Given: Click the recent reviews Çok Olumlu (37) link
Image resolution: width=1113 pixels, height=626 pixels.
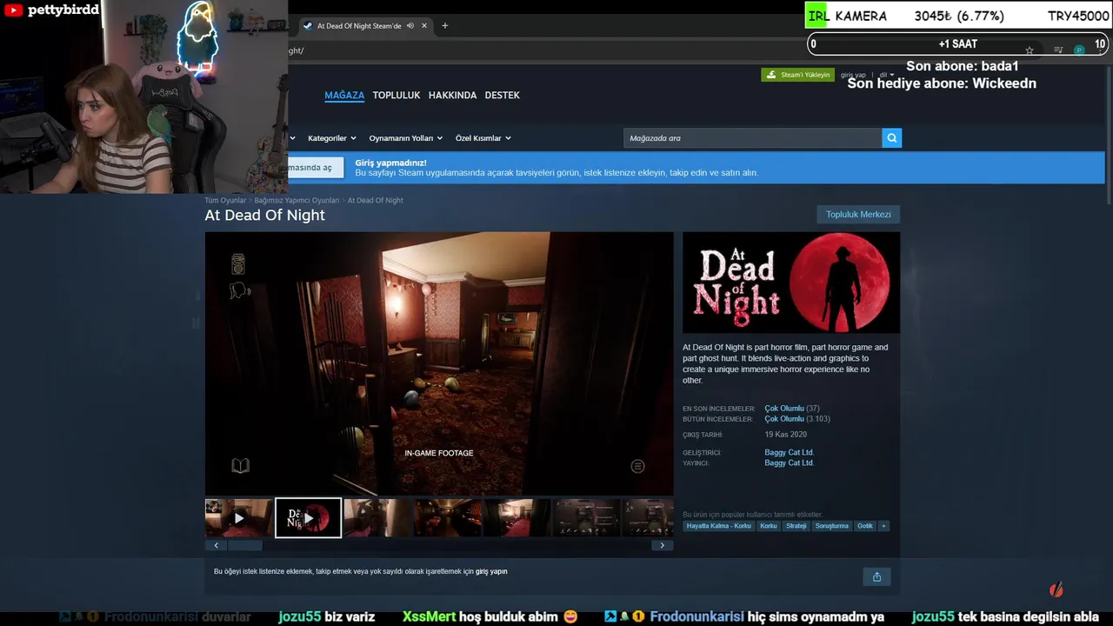Looking at the screenshot, I should (791, 409).
